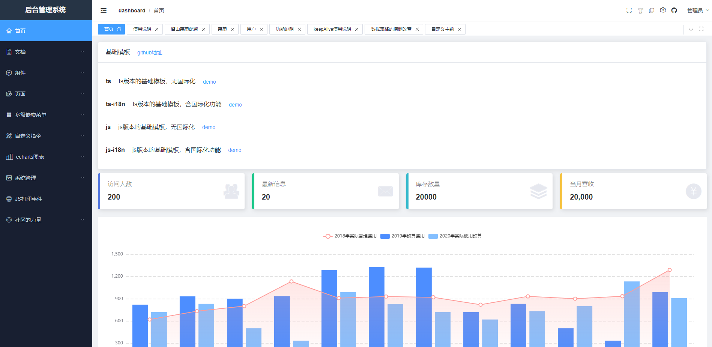Open the demo link for ts template
The width and height of the screenshot is (712, 347).
[209, 82]
